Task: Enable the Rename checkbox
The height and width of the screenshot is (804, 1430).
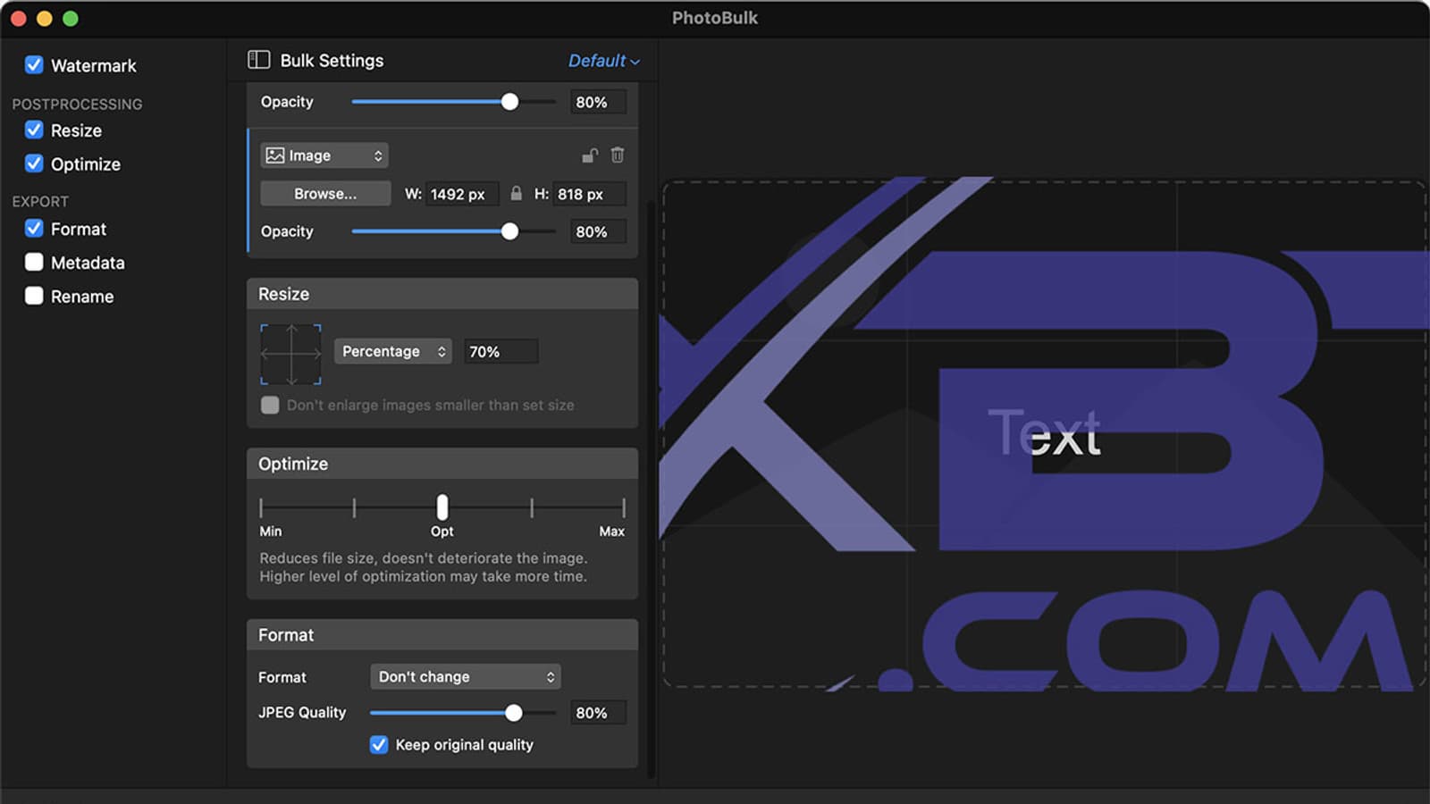Action: click(34, 296)
